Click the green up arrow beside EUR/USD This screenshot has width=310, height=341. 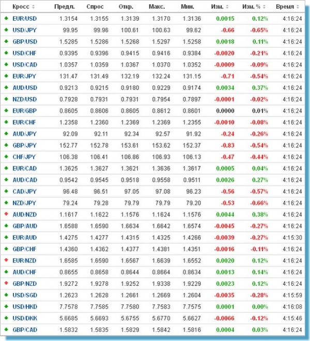click(x=6, y=18)
